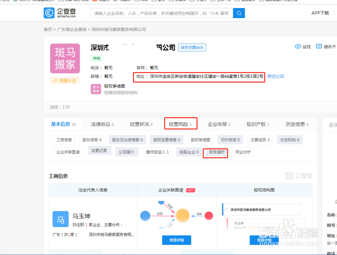Click the monitor eye icon
This screenshot has height=255, width=337.
[298, 46]
